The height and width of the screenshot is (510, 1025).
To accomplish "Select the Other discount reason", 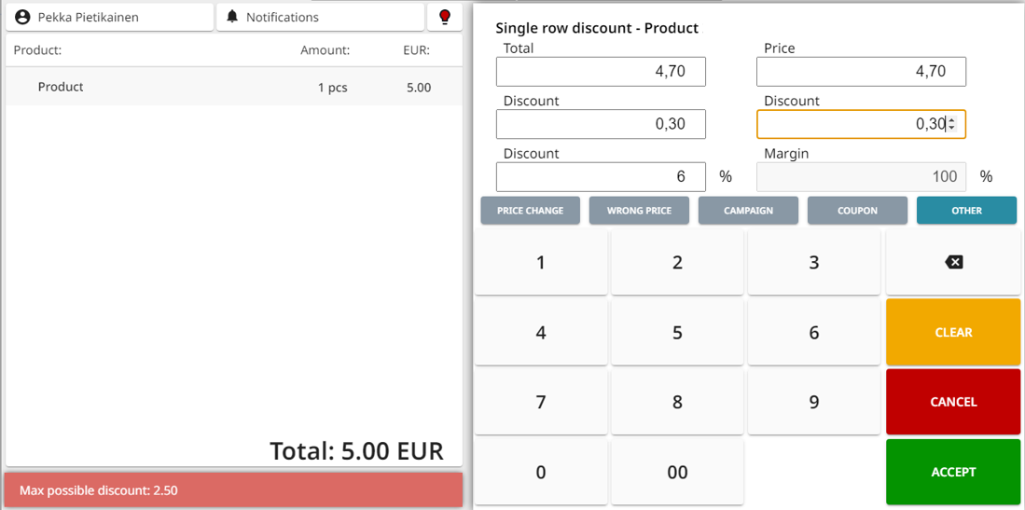I will pyautogui.click(x=966, y=211).
